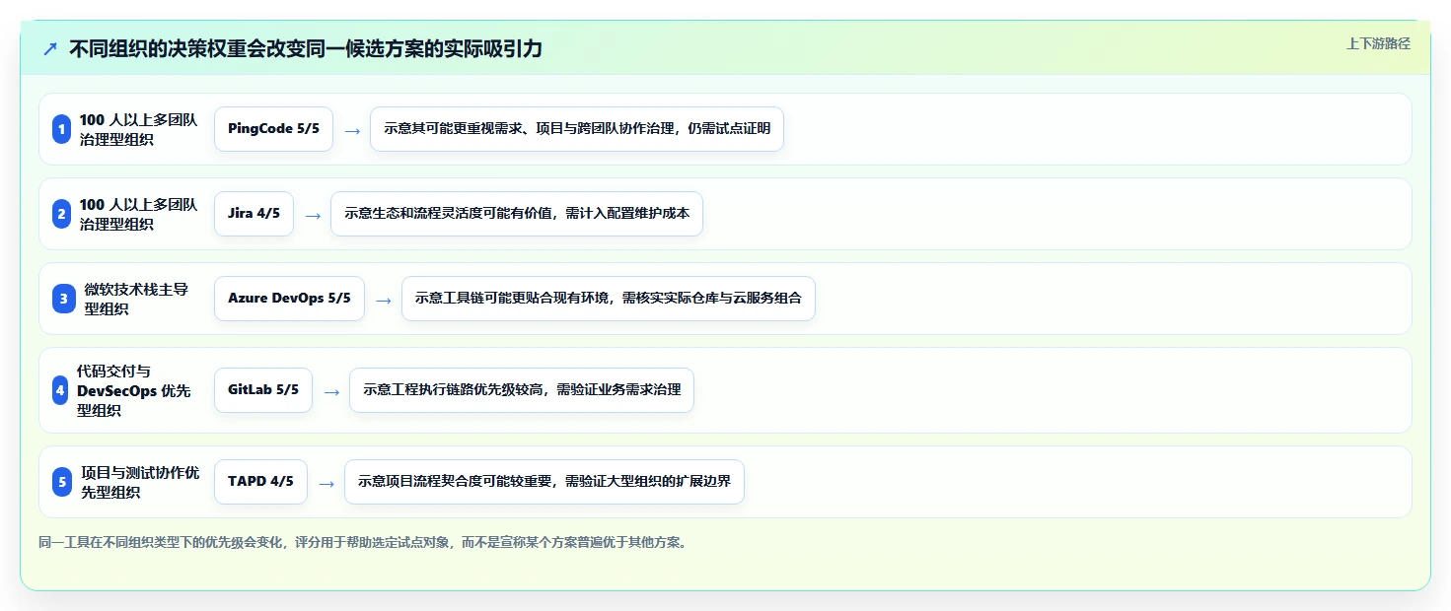This screenshot has width=1451, height=611.
Task: Click 100 人以上多团队 label in the Jira row
Action: point(139,214)
